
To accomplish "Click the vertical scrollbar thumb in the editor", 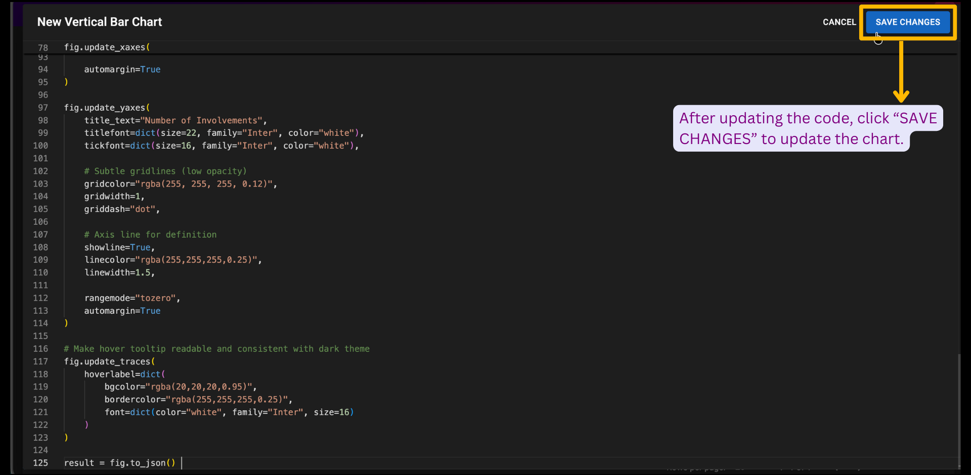I will [959, 409].
